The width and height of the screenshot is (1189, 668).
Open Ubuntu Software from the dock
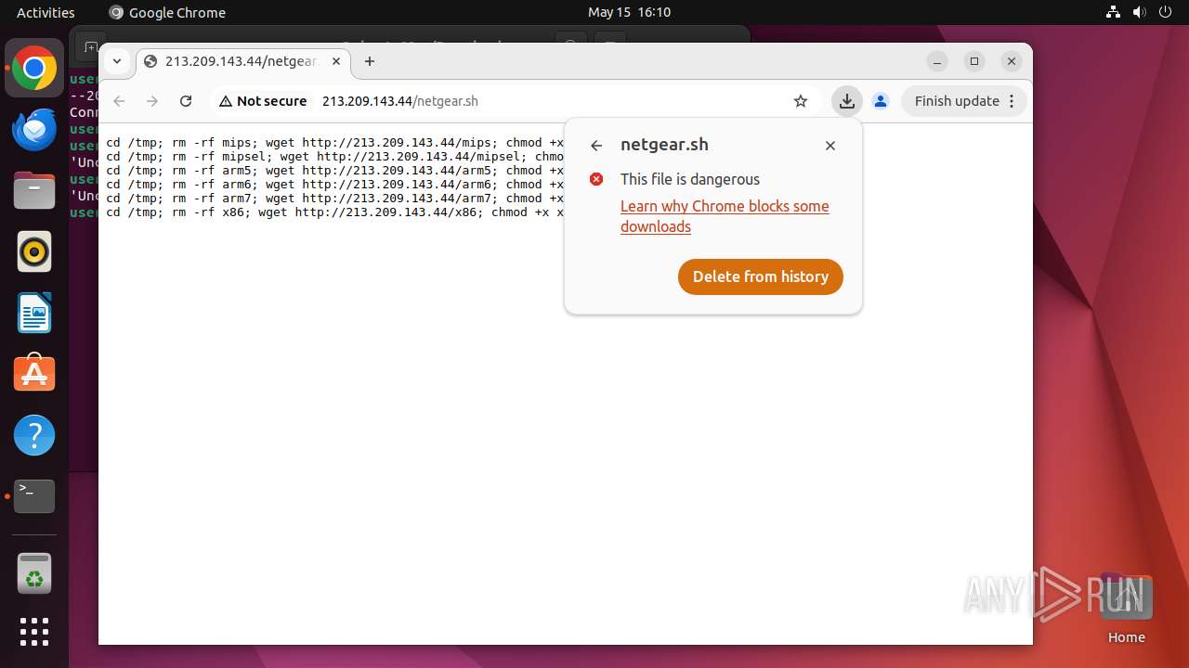[34, 374]
